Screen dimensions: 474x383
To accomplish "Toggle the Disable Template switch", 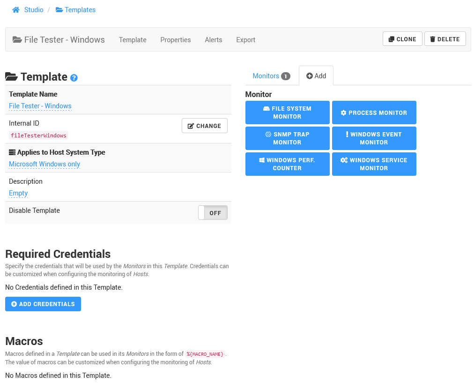I will pyautogui.click(x=213, y=213).
